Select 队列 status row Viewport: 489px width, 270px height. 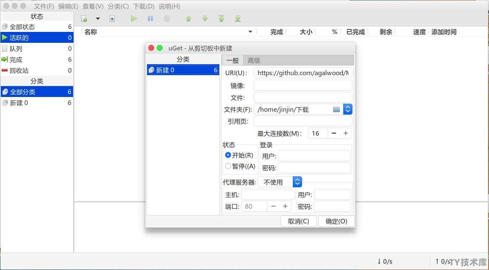pyautogui.click(x=37, y=49)
